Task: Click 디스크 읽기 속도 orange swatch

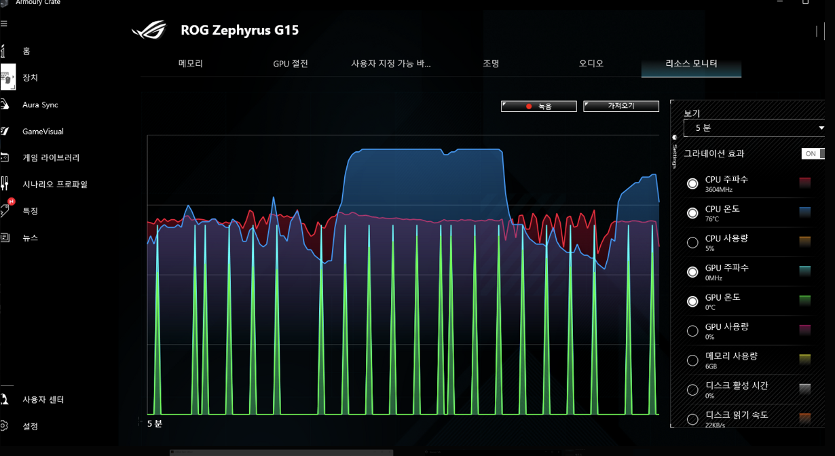Action: (x=804, y=419)
